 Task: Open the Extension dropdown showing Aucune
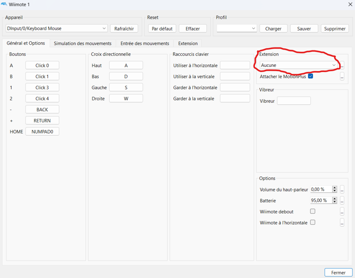[299, 65]
